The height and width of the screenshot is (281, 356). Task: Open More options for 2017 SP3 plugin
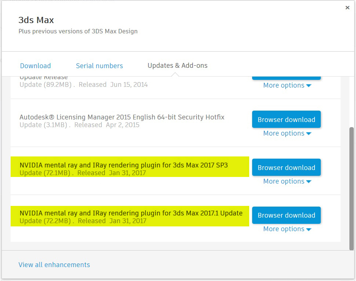point(287,181)
